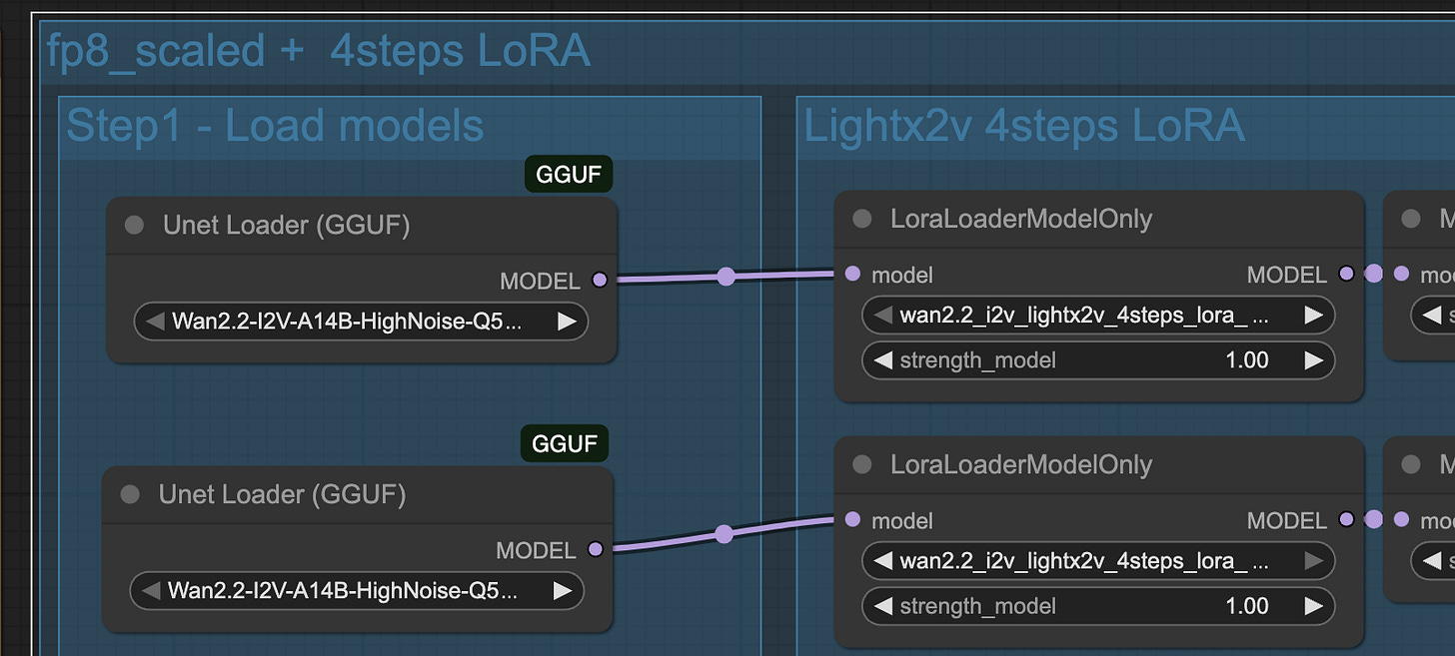Select next LoRA file in lower LoraLoaderModelOnly
Viewport: 1455px width, 656px height.
point(1314,561)
